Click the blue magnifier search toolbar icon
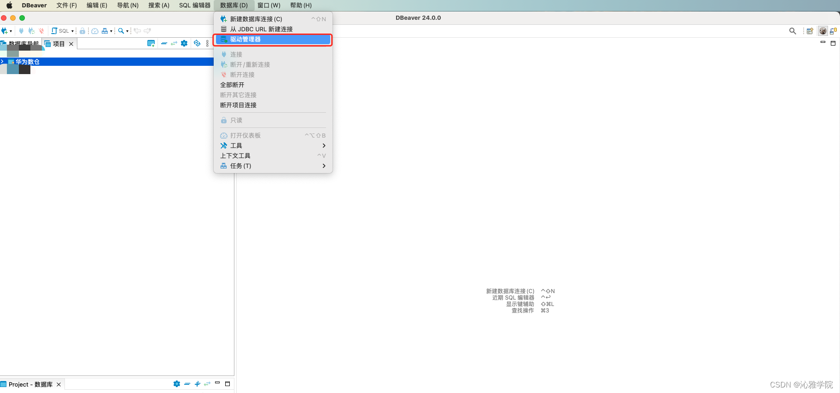 [121, 31]
